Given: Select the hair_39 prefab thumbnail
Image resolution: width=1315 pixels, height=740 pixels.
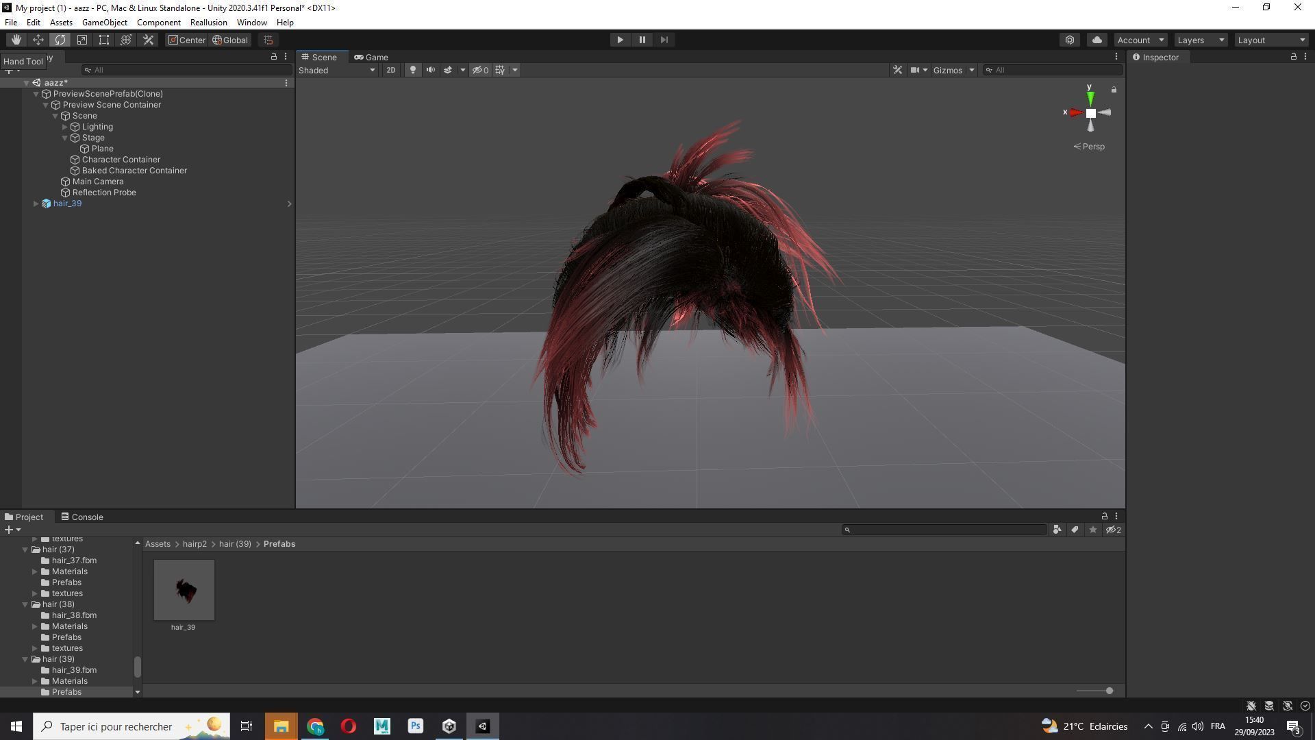Looking at the screenshot, I should (x=184, y=590).
